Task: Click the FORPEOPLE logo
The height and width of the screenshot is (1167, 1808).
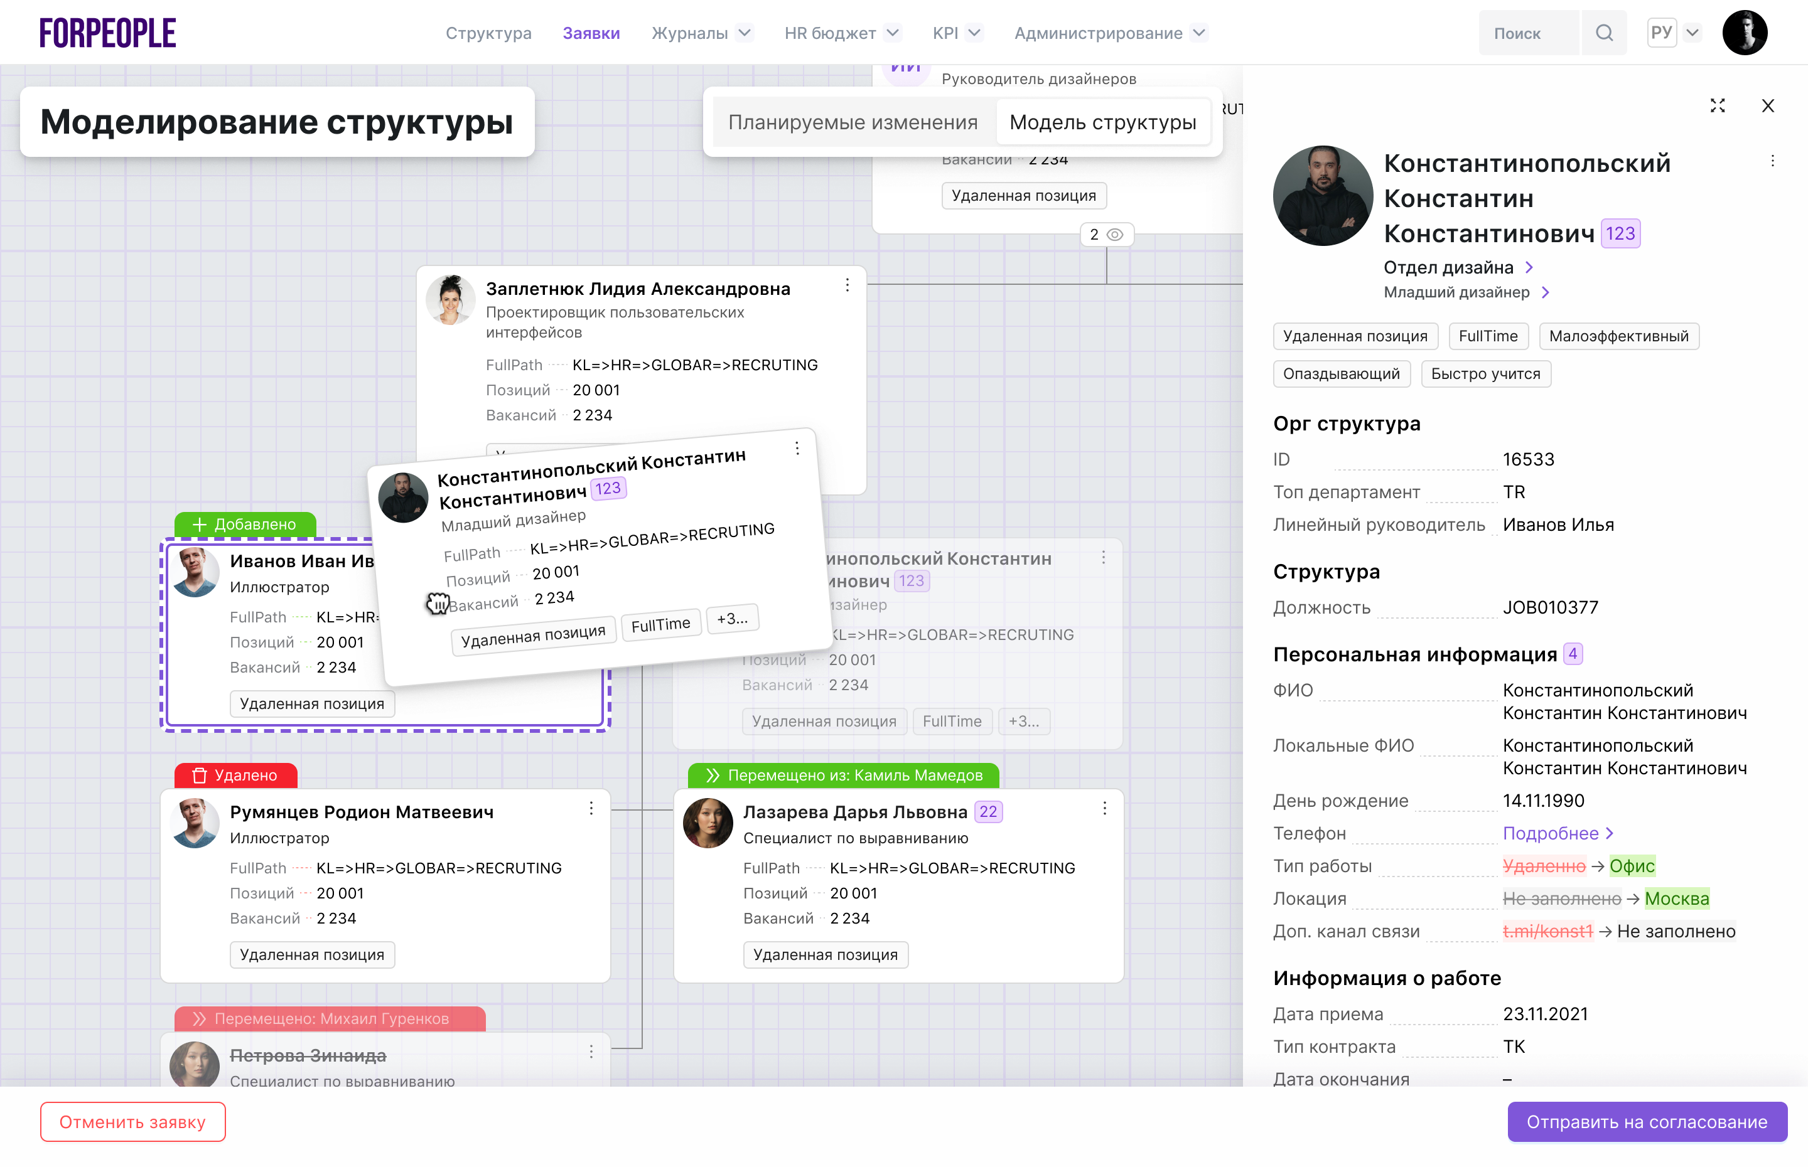Action: pyautogui.click(x=107, y=32)
